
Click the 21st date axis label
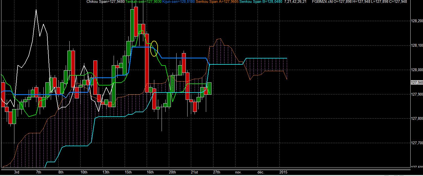tap(194, 172)
